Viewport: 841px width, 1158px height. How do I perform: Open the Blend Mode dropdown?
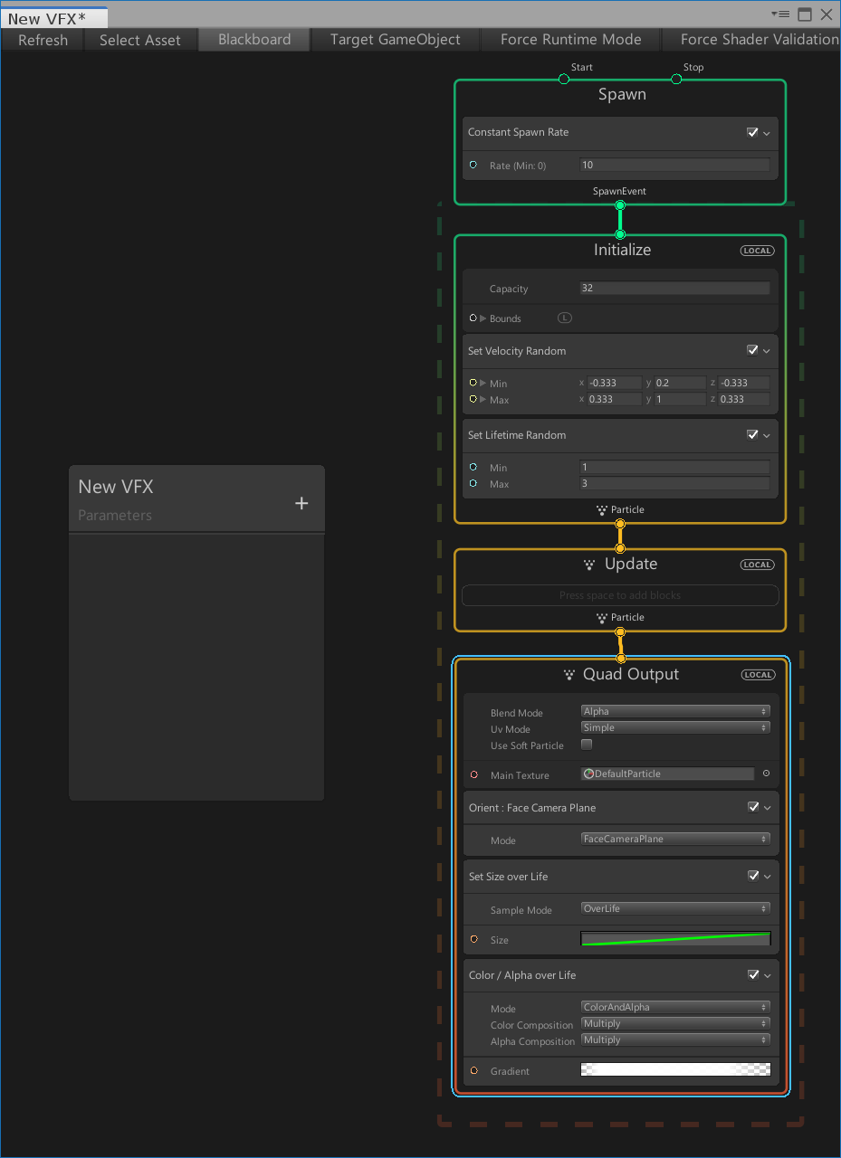pyautogui.click(x=675, y=712)
